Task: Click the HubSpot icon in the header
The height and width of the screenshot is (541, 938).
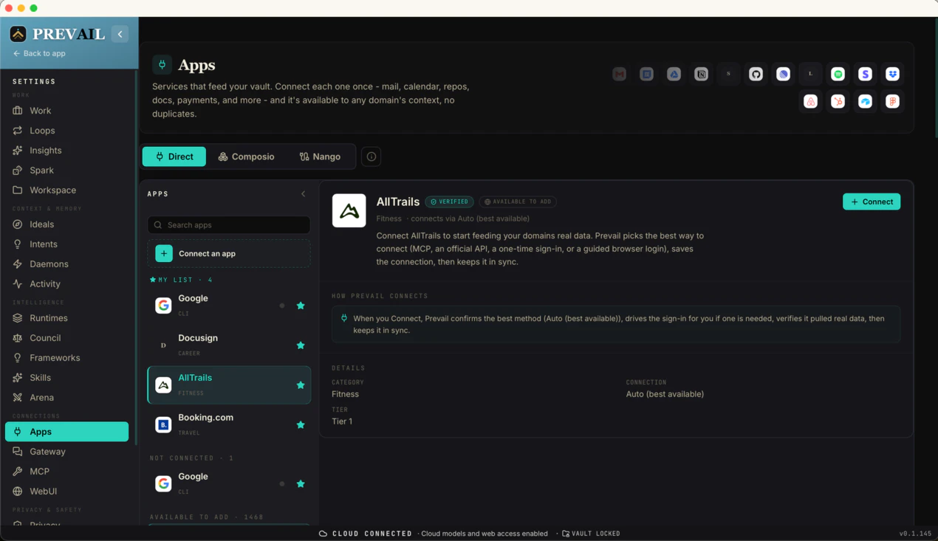Action: pos(838,101)
